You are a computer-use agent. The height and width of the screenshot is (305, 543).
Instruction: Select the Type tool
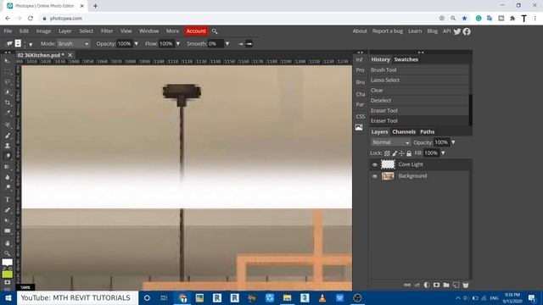pos(8,200)
